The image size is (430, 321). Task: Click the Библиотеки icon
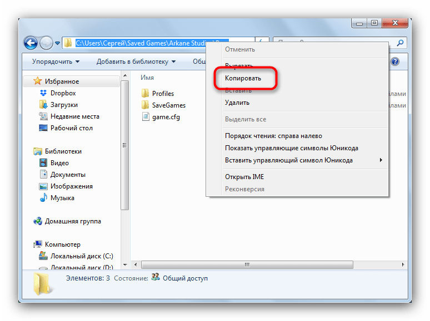coord(38,151)
